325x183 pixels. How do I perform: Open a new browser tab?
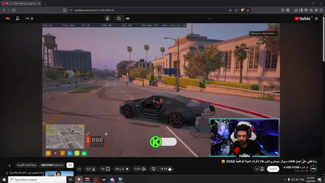45,3
